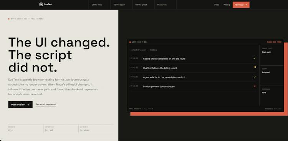Click the orange dot next to 'LIVE RUN / 184'
This screenshot has width=288, height=141.
[130, 42]
